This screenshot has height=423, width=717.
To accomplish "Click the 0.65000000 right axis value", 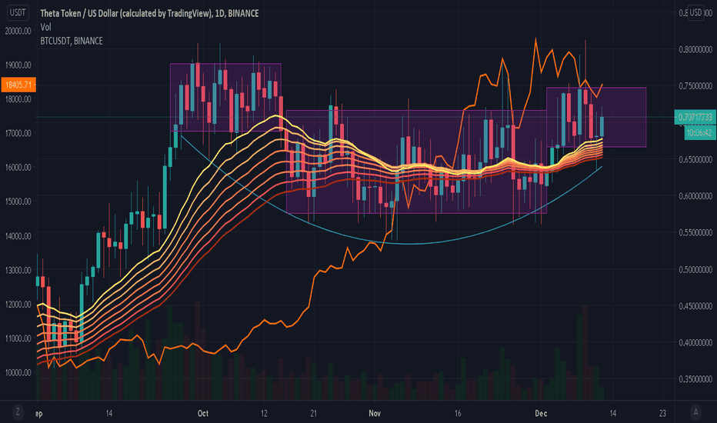I will [x=695, y=160].
